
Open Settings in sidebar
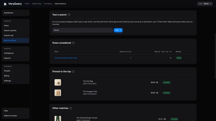[x=16, y=81]
